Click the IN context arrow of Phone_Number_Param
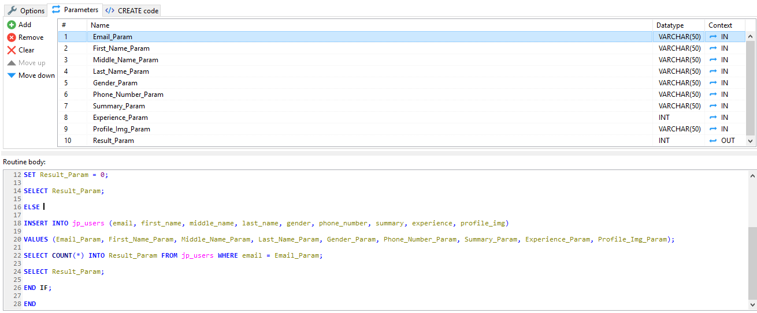757x313 pixels. (x=713, y=95)
